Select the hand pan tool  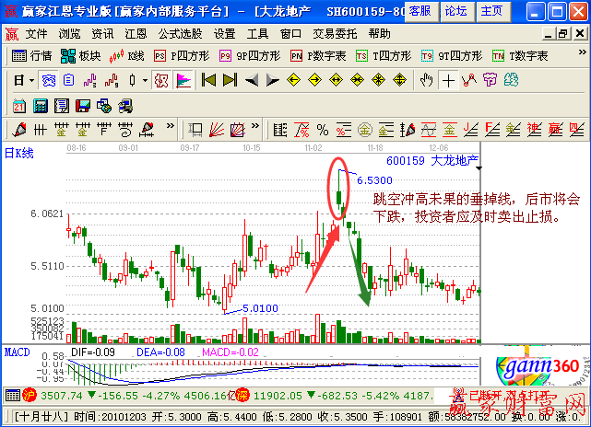426,80
